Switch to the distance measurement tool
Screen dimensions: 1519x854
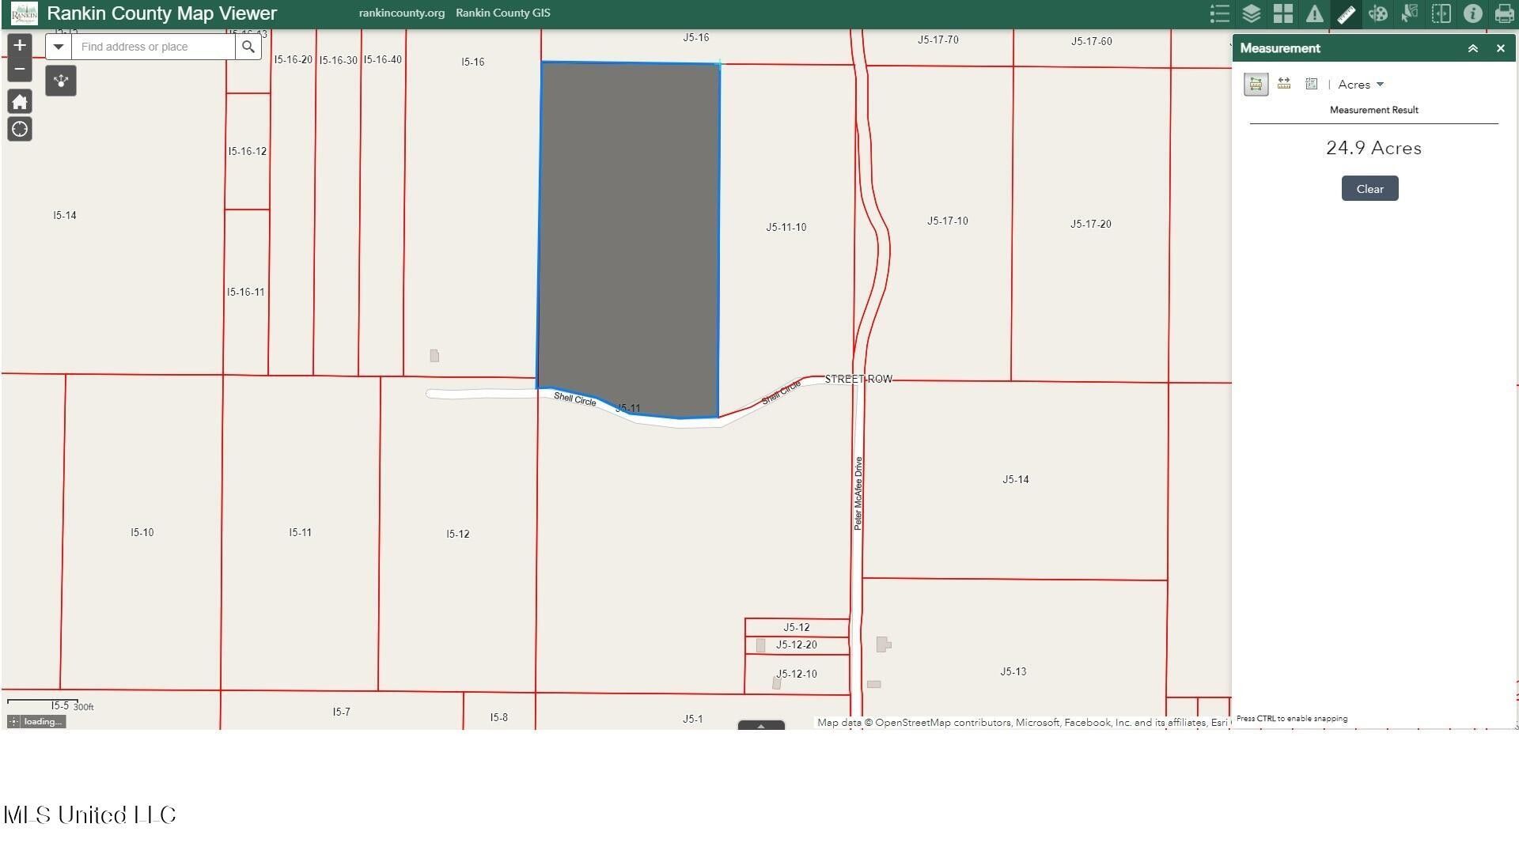[1283, 84]
